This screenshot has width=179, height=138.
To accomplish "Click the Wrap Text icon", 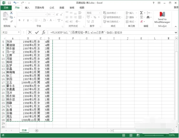I will [80, 13].
